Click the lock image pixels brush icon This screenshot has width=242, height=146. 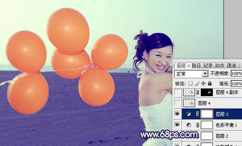coord(197,83)
